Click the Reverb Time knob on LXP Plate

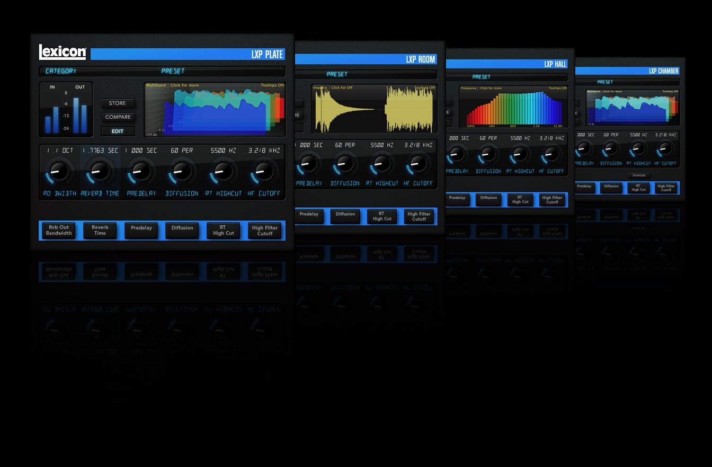tap(100, 172)
